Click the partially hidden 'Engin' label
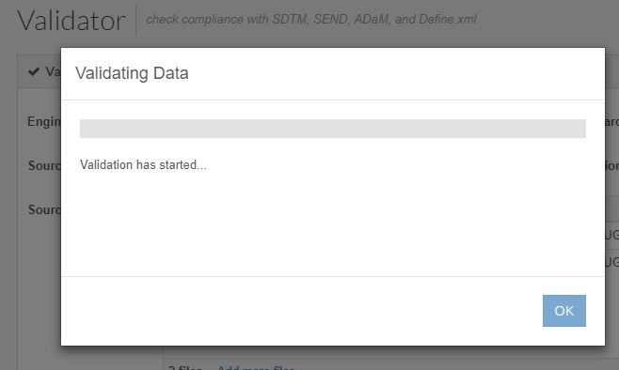This screenshot has width=619, height=370. [44, 121]
